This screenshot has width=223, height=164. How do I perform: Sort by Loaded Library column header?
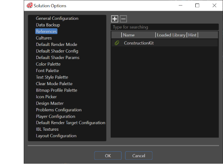pos(171,35)
